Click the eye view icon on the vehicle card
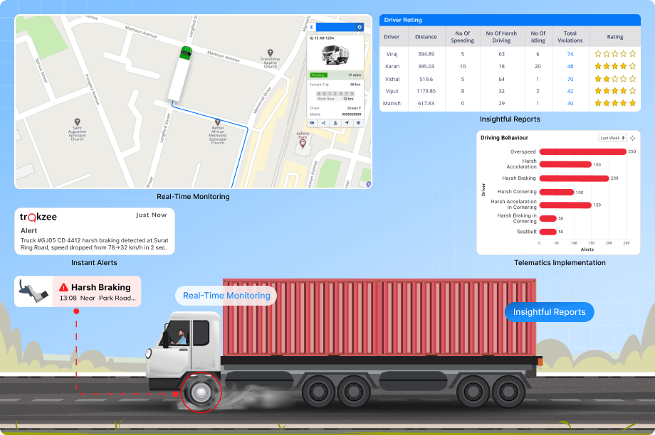Viewport: 655px width, 435px height. [x=312, y=123]
